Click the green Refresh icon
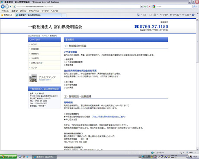Viewport: 199px width, 159px height. (145, 6)
